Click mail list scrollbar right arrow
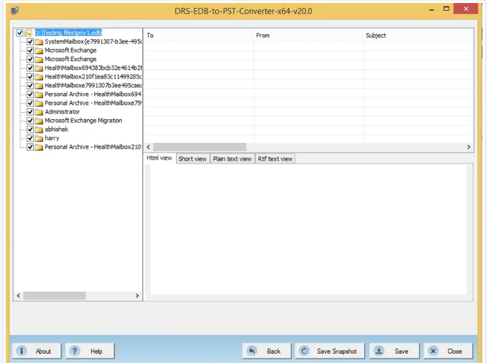The image size is (487, 363). [468, 147]
